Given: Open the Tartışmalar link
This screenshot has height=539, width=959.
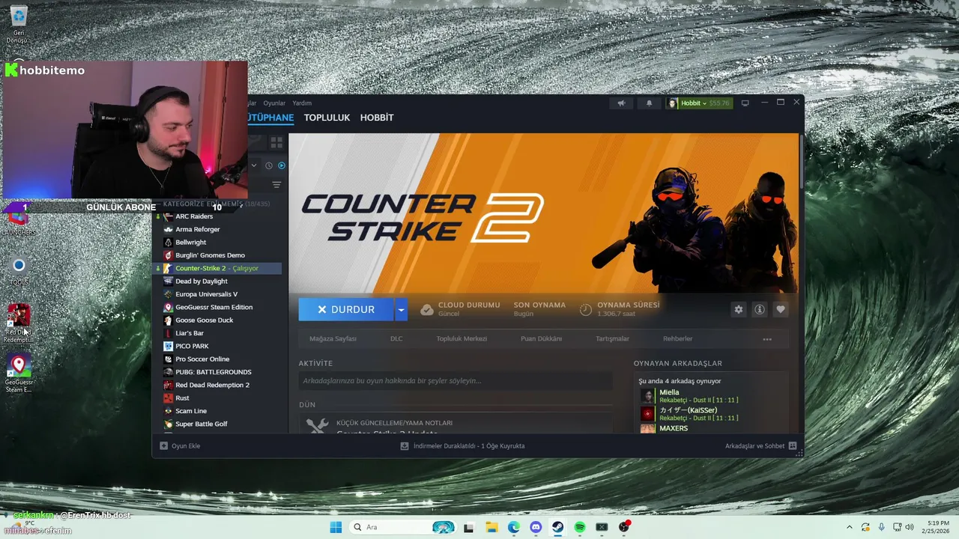Looking at the screenshot, I should pyautogui.click(x=612, y=339).
